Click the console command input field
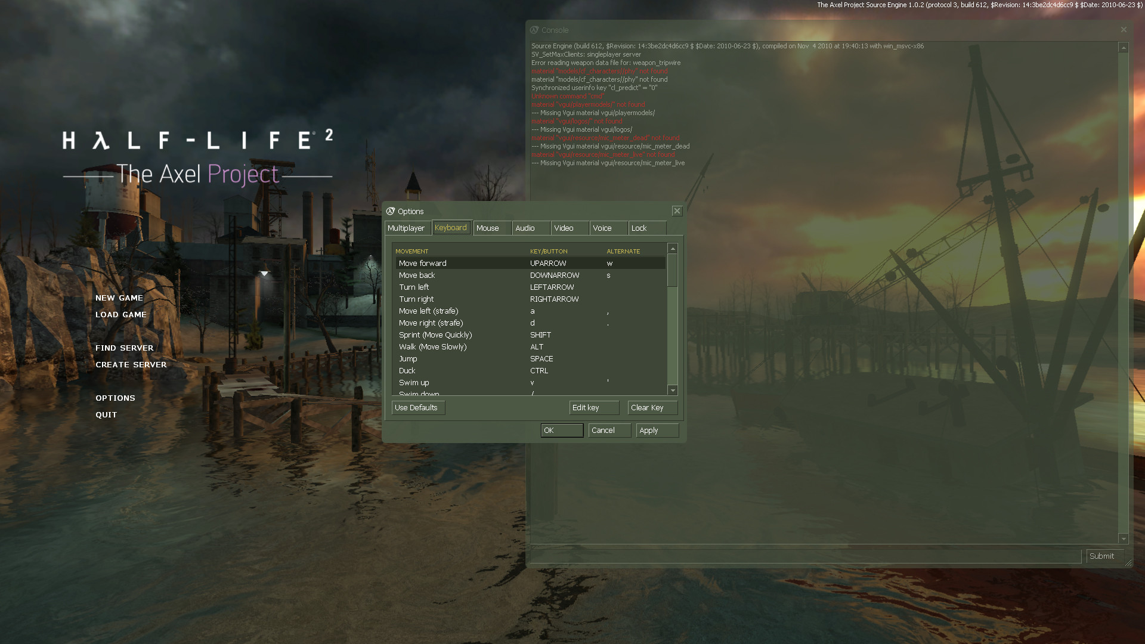 coord(805,556)
